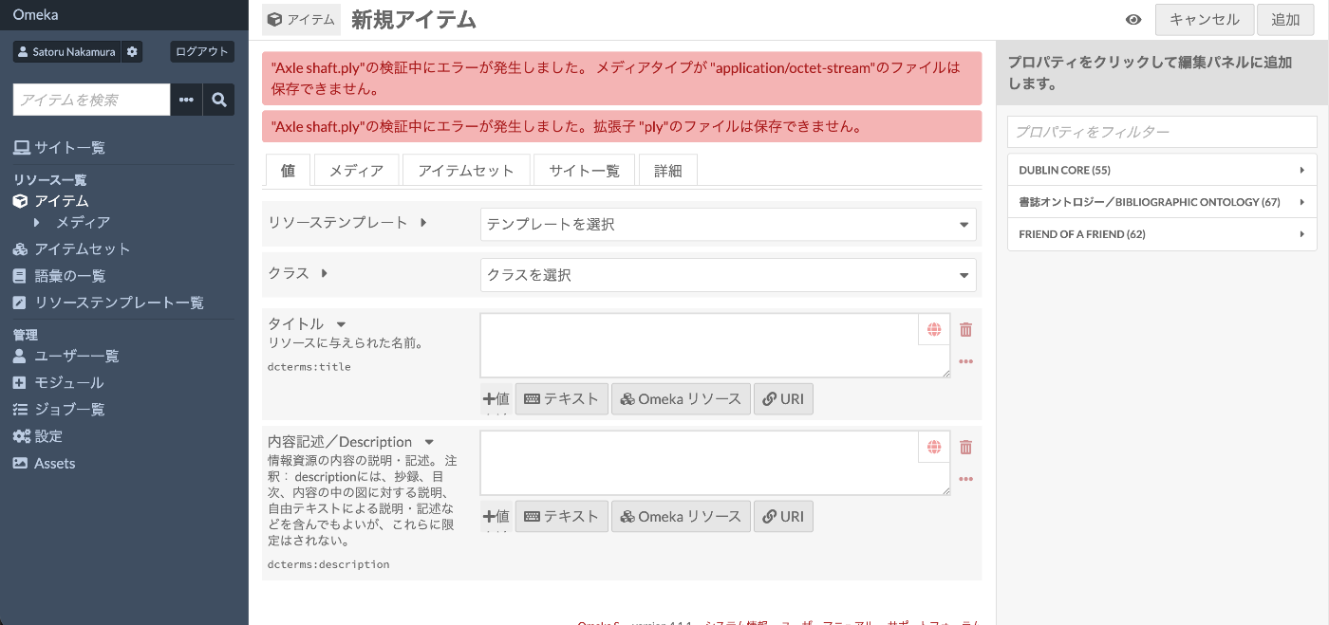Click the アイテム cube breadcrumb in header
The height and width of the screenshot is (625, 1329).
pyautogui.click(x=301, y=20)
